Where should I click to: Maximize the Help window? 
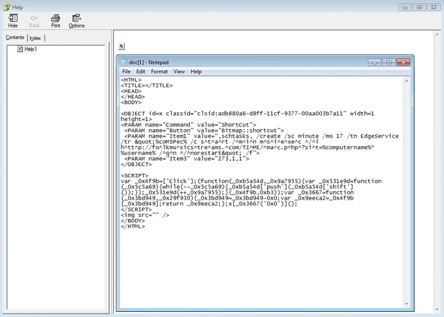[x=419, y=7]
